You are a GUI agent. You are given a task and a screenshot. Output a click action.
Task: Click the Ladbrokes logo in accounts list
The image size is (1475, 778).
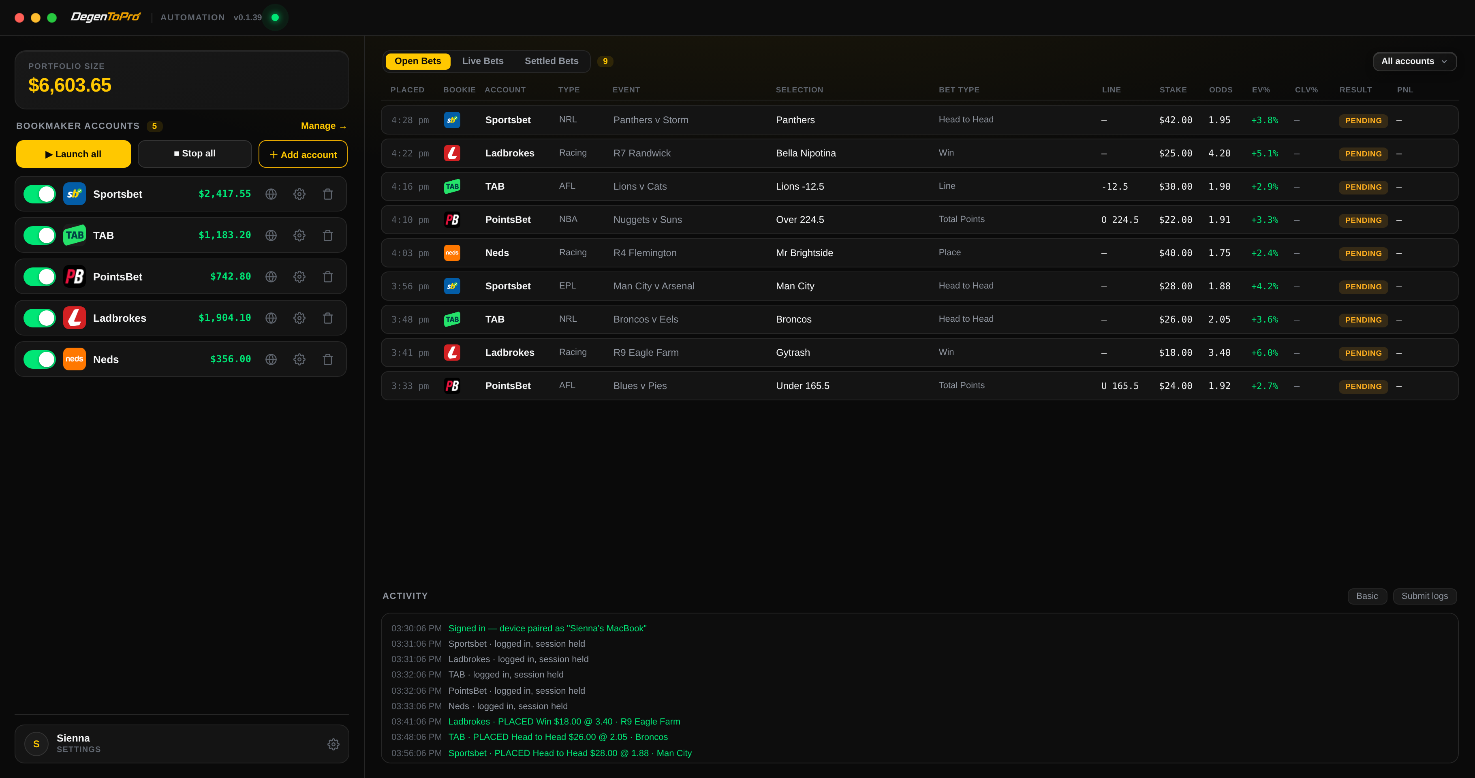pyautogui.click(x=75, y=318)
